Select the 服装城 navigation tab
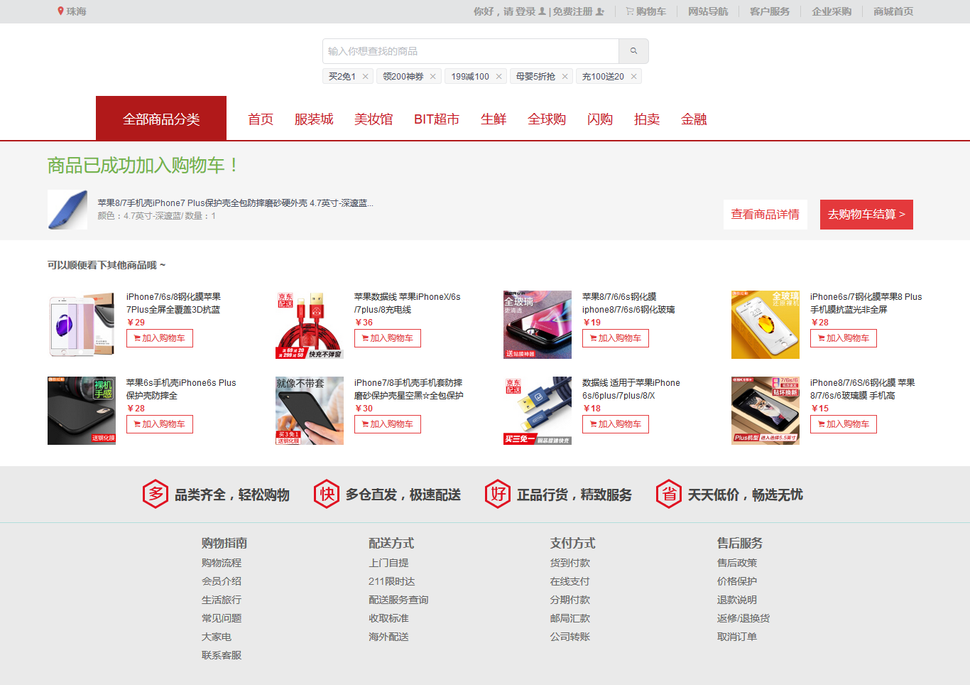Screen dimensions: 970x685 point(314,119)
